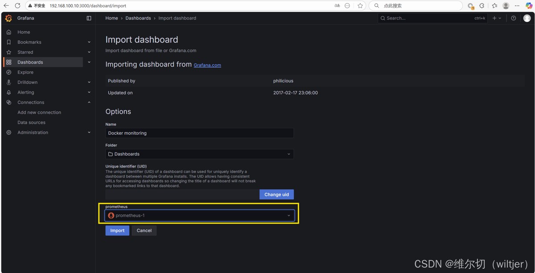The height and width of the screenshot is (273, 535).
Task: Open Home in the sidebar menu
Action: [x=24, y=32]
